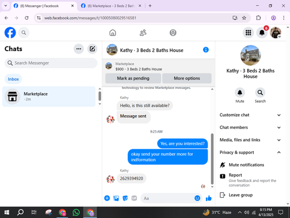290x218 pixels.
Task: Open Windows taskbar search icon
Action: (20, 212)
